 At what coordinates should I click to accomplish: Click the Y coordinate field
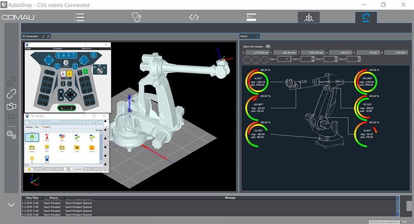(285, 53)
